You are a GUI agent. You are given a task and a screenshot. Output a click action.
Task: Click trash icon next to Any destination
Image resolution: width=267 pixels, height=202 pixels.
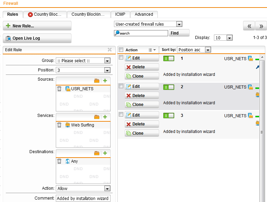point(60,161)
